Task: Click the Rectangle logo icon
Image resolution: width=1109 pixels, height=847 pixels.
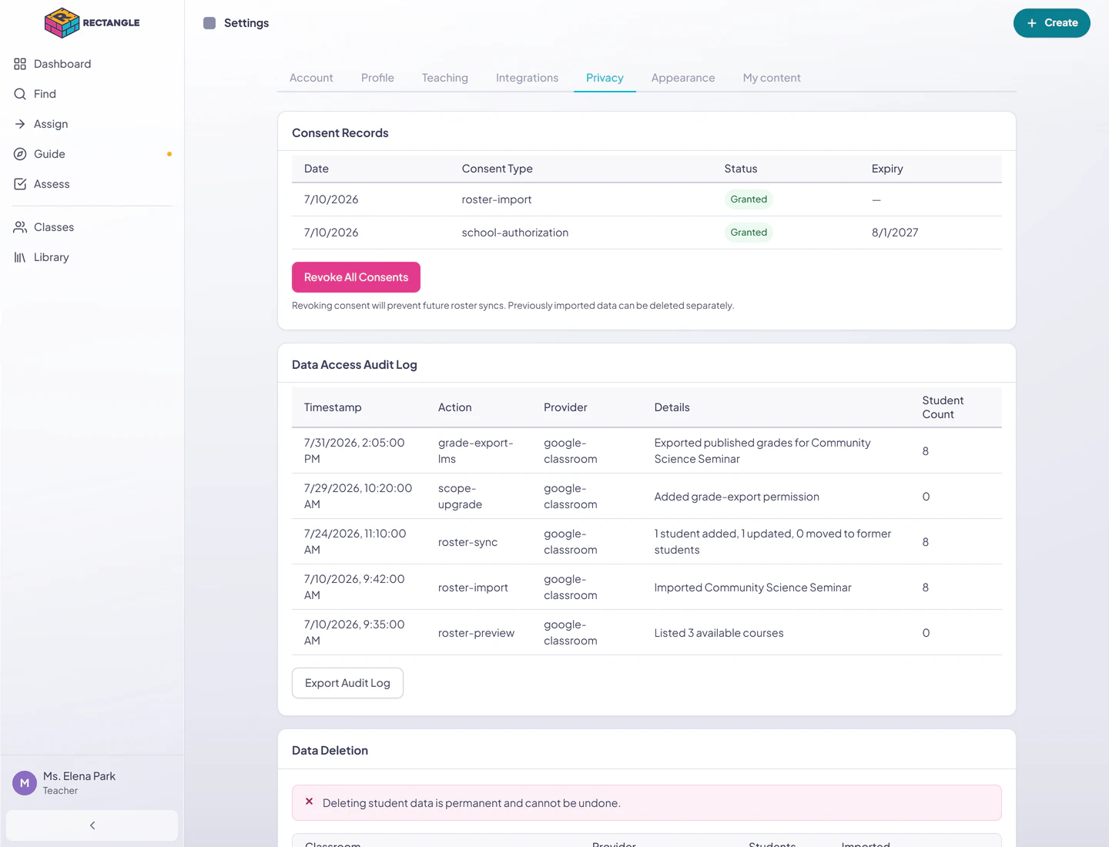Action: coord(62,22)
